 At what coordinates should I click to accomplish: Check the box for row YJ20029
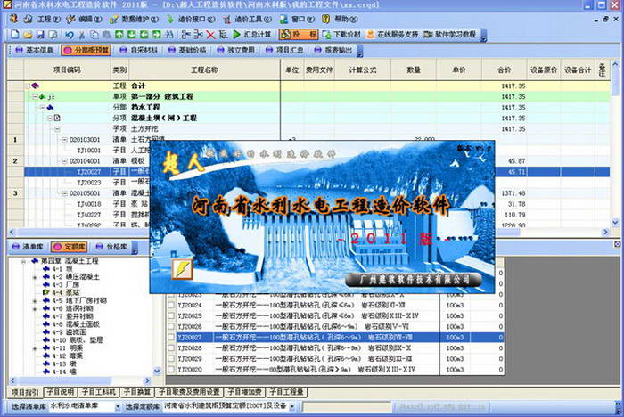tap(171, 359)
